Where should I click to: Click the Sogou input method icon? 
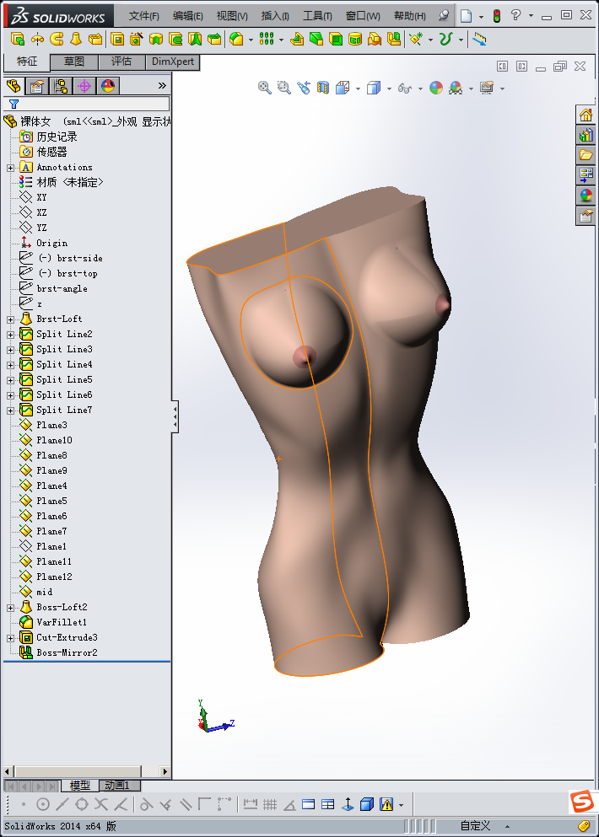coord(582,802)
